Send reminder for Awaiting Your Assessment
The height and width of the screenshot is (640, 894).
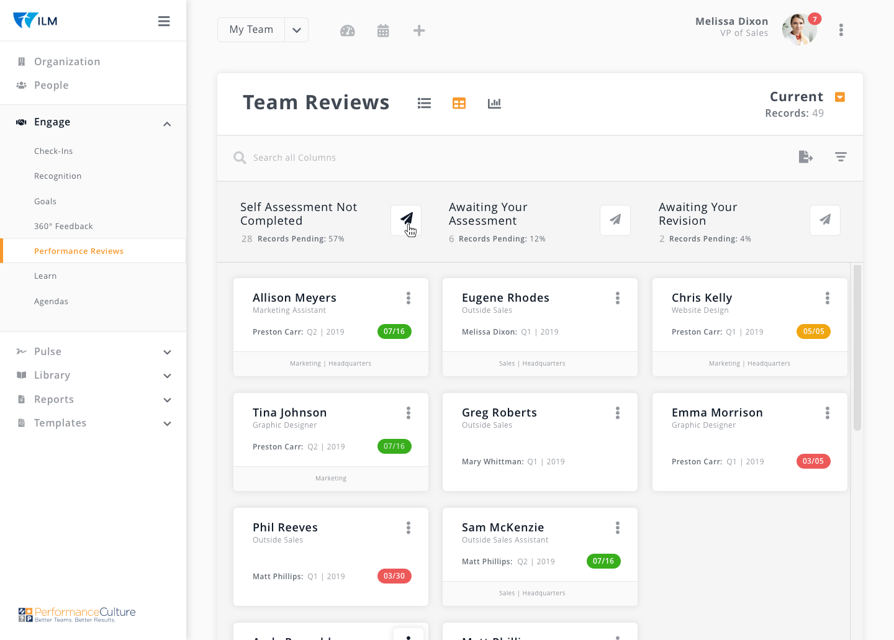615,220
